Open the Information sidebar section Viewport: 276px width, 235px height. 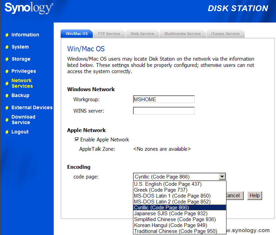[x=25, y=35]
